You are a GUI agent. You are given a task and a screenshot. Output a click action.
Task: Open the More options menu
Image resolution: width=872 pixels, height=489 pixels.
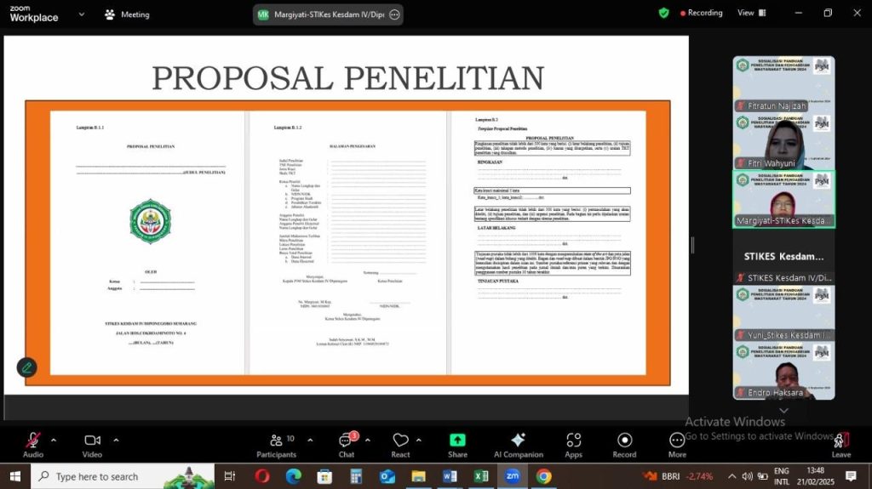[x=677, y=444]
